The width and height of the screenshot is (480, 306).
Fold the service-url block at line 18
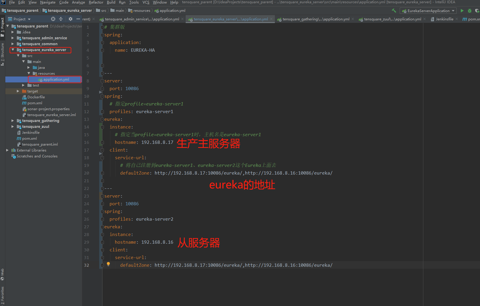point(102,158)
